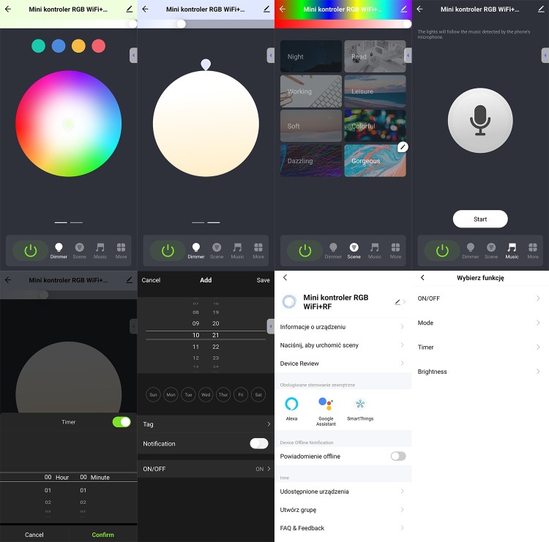The height and width of the screenshot is (542, 549).
Task: Pick the green preset color dot
Action: (39, 46)
